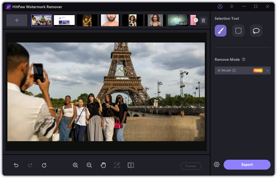Zoom in on the image

pyautogui.click(x=75, y=165)
